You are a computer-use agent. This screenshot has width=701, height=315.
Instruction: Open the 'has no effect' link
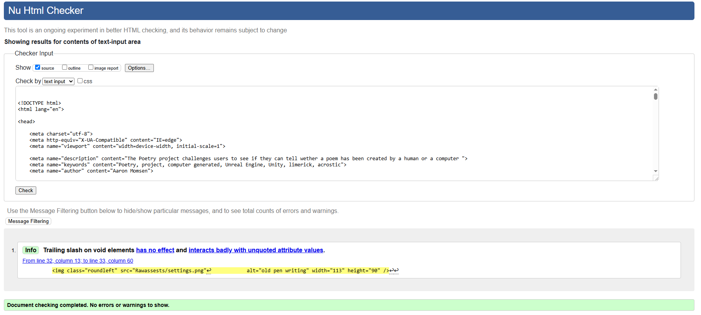click(155, 250)
